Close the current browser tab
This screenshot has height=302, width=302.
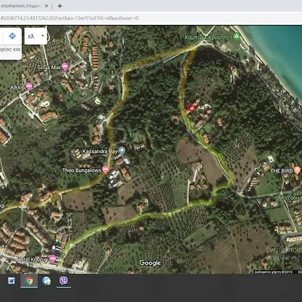click(46, 6)
